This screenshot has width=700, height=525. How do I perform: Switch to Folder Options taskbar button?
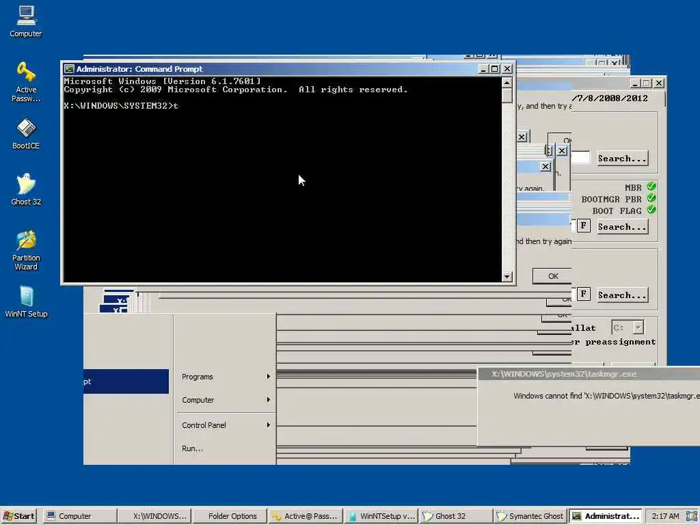230,516
